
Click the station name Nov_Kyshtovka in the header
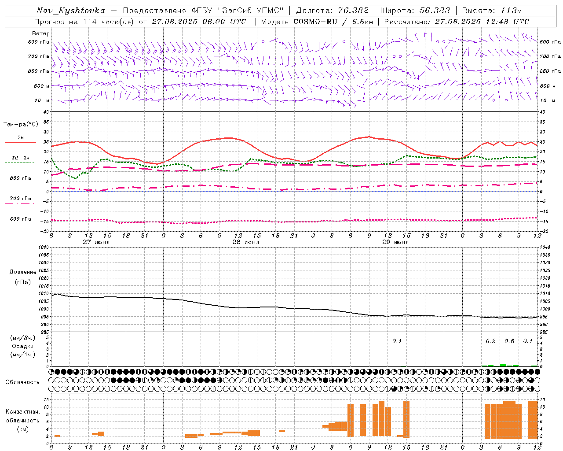[71, 11]
